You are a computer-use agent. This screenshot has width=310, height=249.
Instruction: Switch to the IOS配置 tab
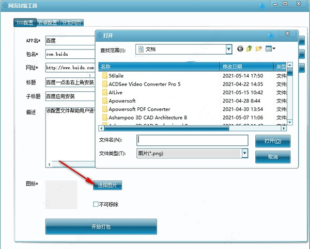[25, 23]
